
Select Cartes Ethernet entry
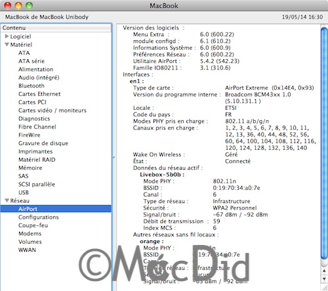click(39, 94)
